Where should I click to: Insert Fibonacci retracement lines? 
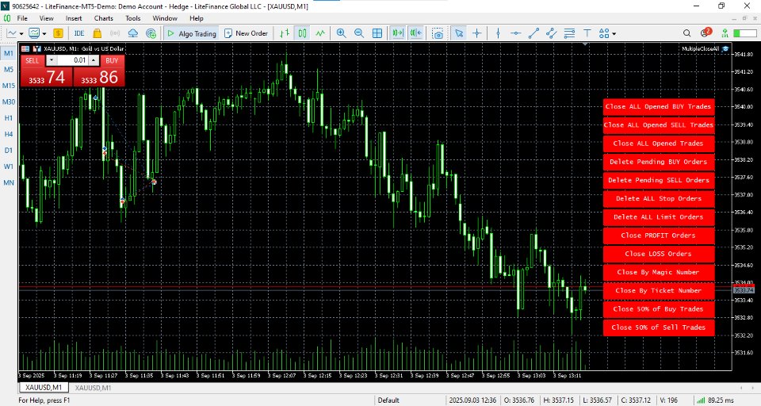569,33
